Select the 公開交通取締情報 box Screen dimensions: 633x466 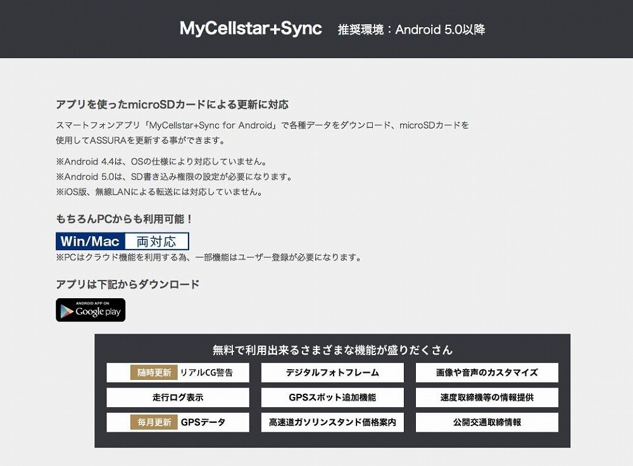tap(487, 422)
